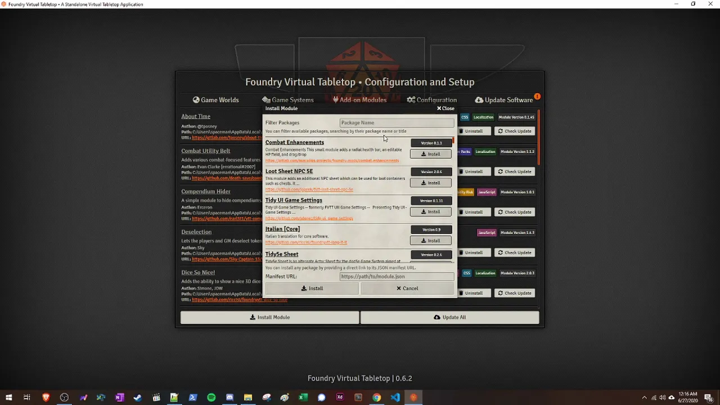Viewport: 720px width, 405px height.
Task: Open the Combat Enhancements title link
Action: [295, 142]
